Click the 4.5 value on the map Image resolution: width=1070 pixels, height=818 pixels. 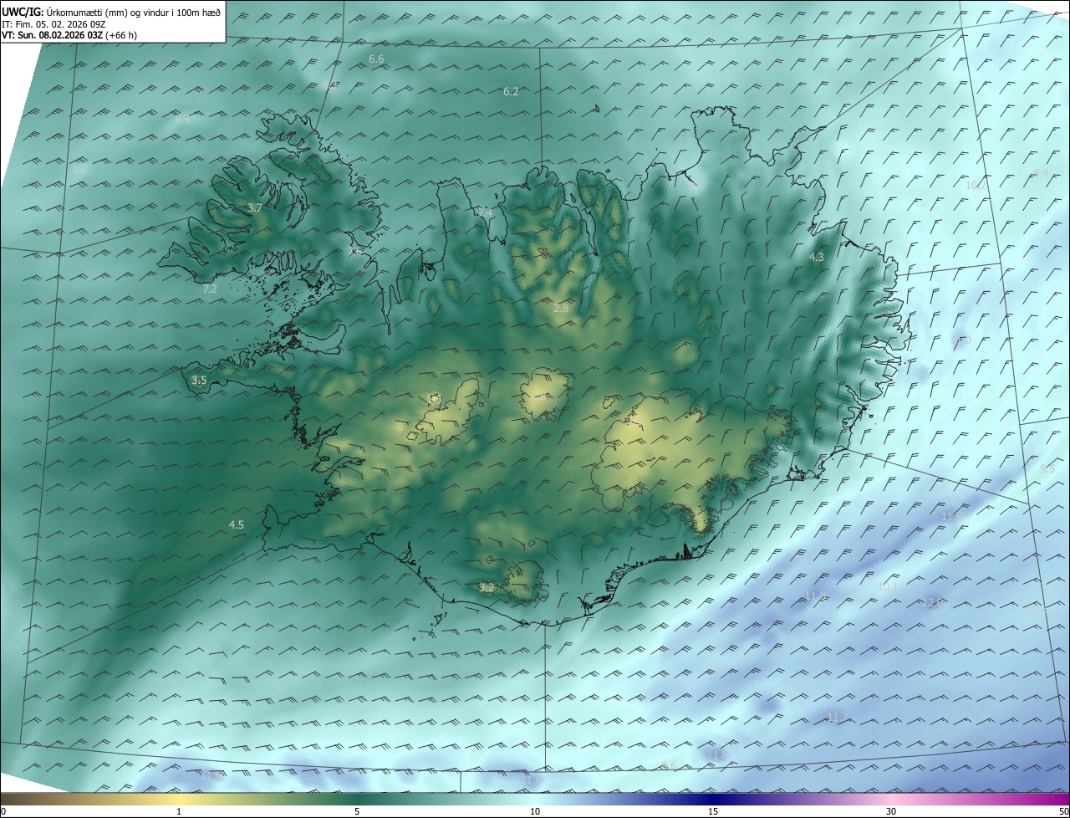pos(237,524)
